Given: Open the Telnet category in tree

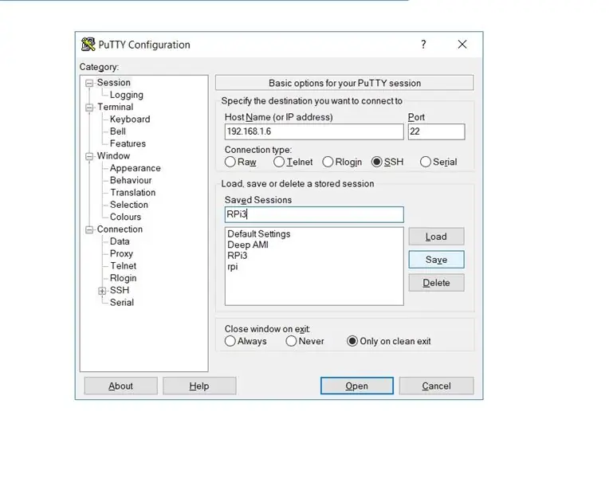Looking at the screenshot, I should coord(123,266).
